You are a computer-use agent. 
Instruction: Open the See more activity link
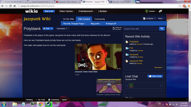[158, 67]
